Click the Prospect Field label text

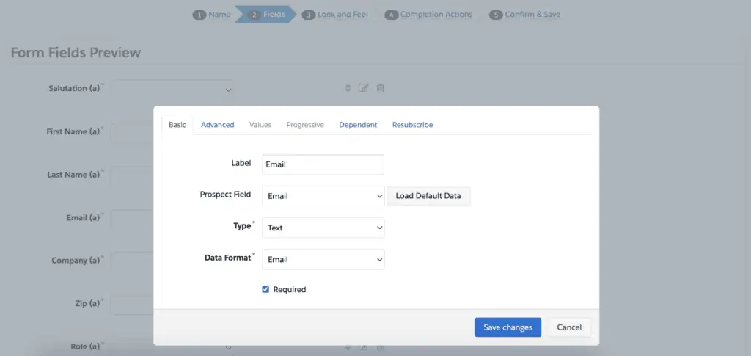[x=225, y=195]
